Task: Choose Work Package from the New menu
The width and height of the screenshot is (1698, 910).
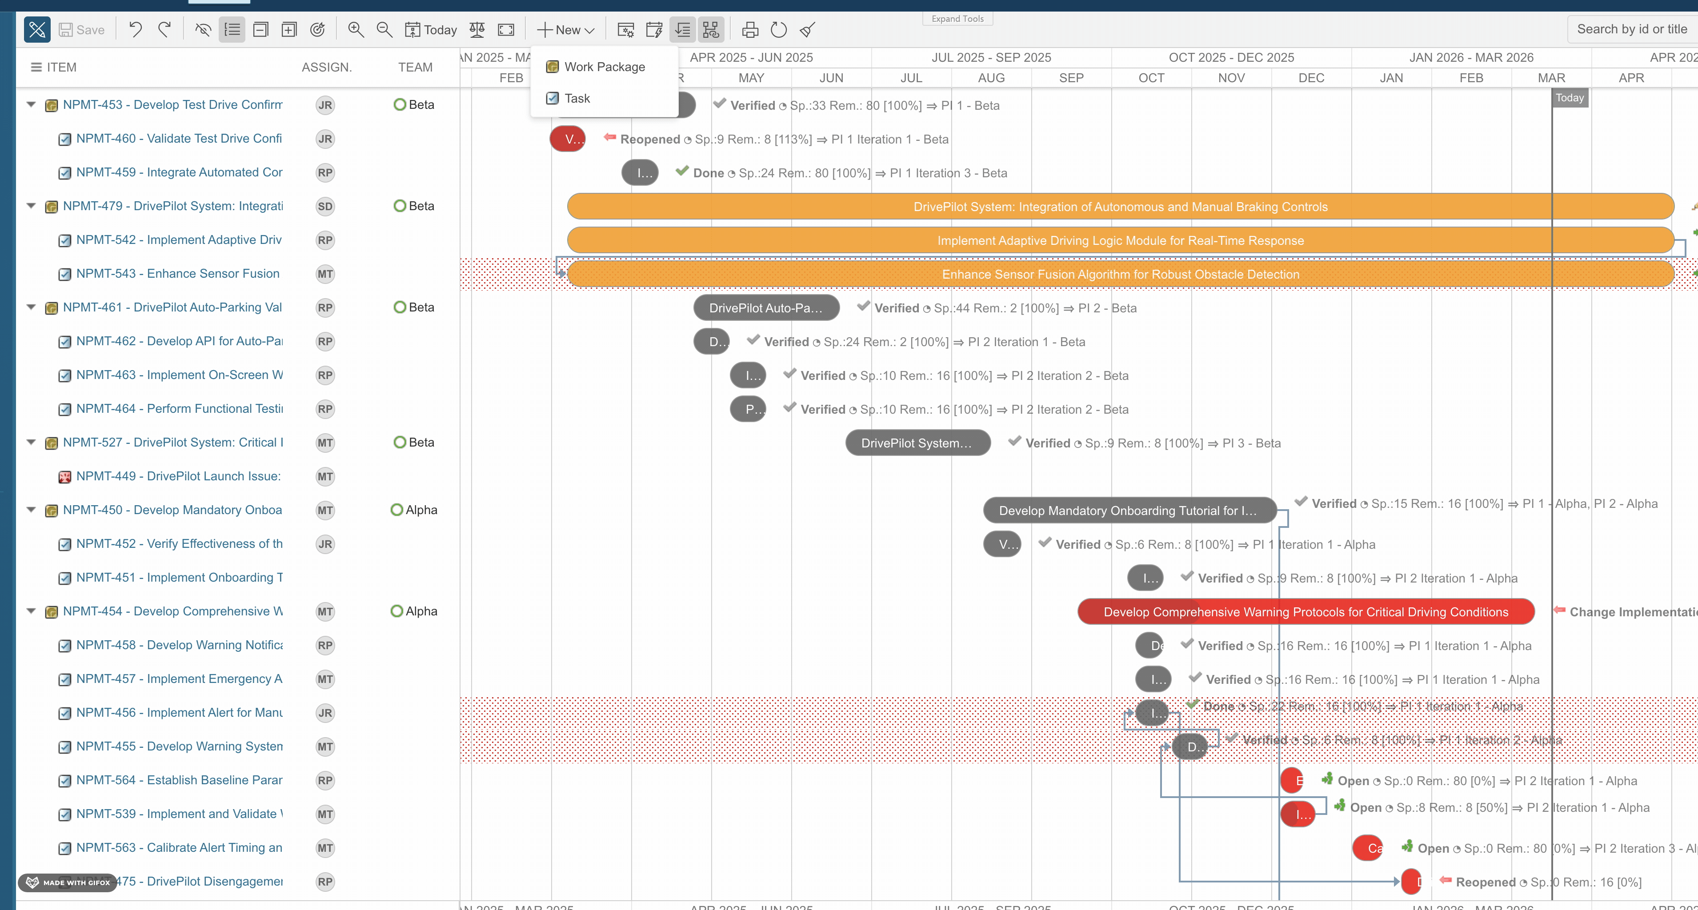Action: (605, 67)
